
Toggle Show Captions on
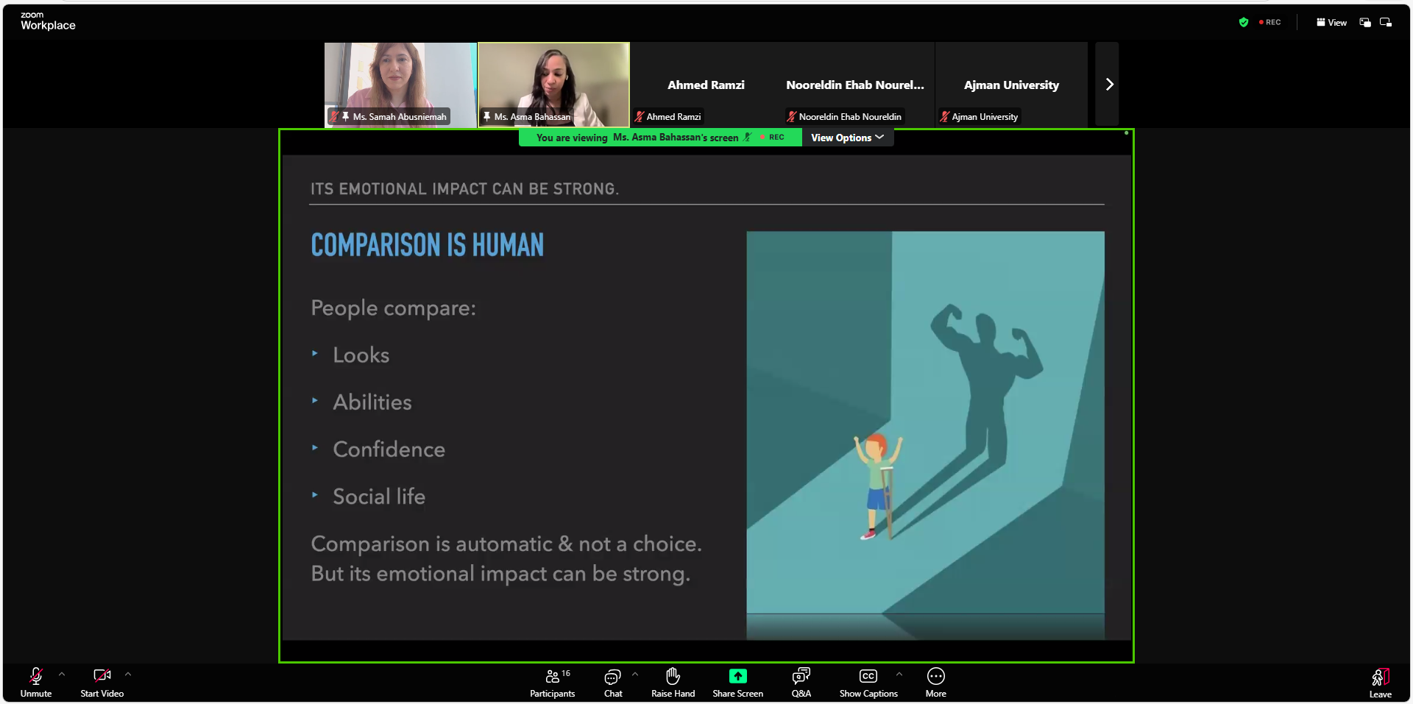coord(868,682)
